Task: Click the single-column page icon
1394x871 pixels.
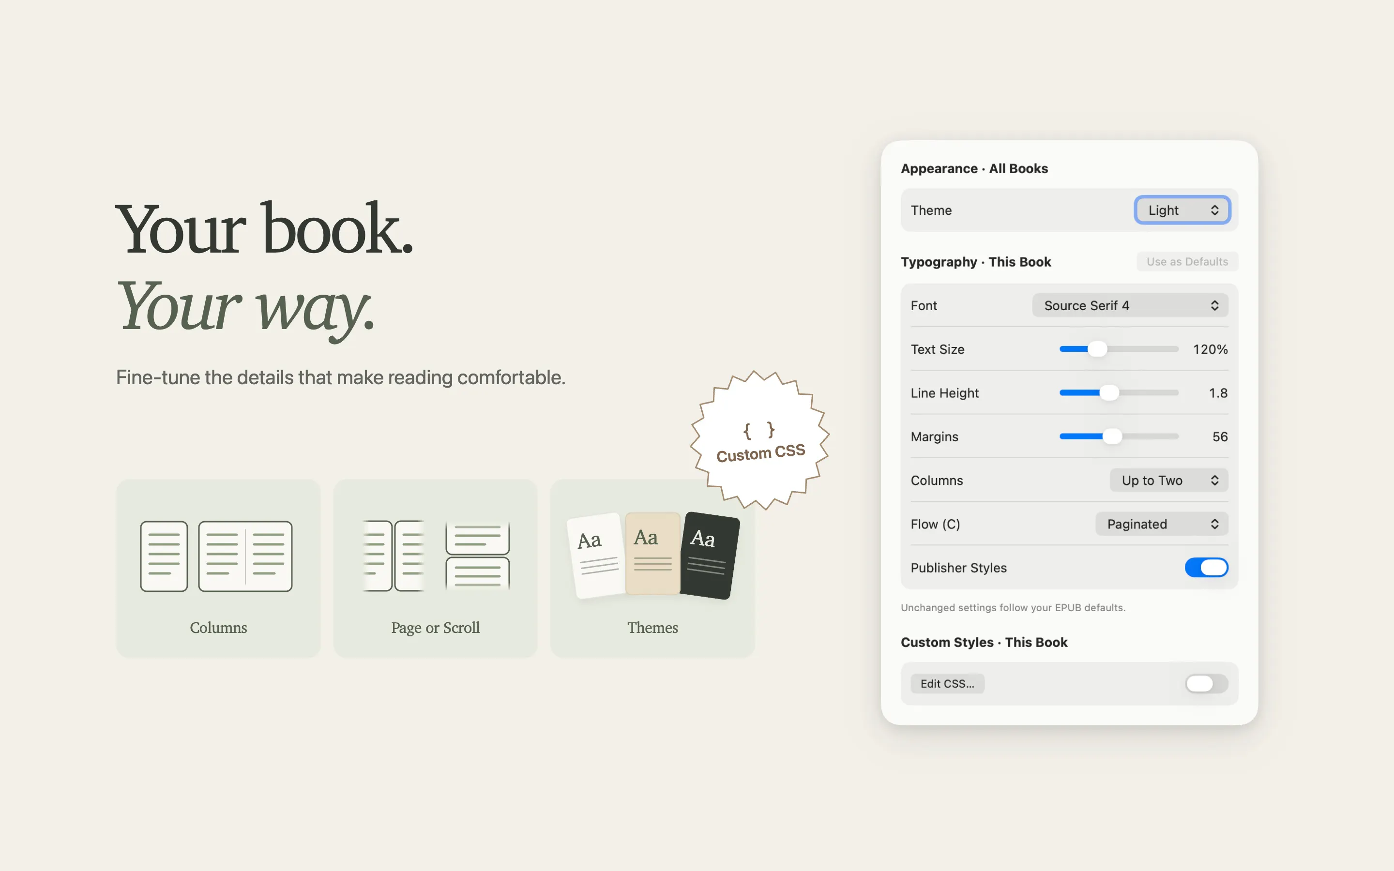Action: 164,556
